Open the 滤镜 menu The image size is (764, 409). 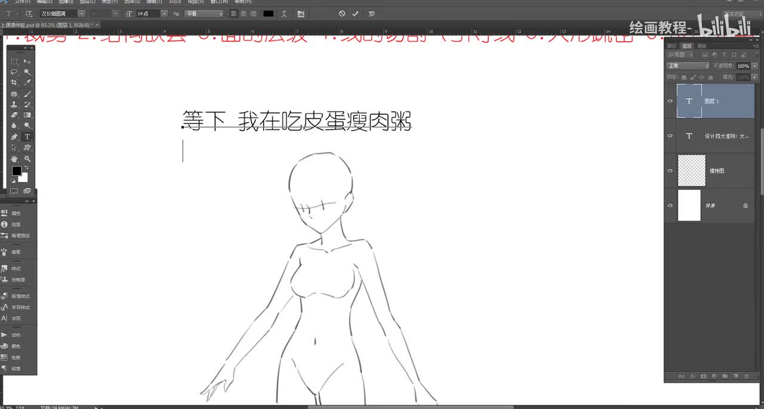tap(155, 2)
